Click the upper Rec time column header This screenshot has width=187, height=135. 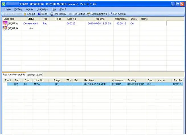(99, 19)
